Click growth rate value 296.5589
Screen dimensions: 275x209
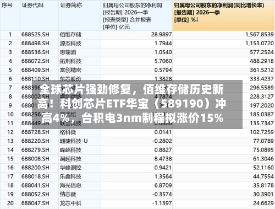[262, 88]
